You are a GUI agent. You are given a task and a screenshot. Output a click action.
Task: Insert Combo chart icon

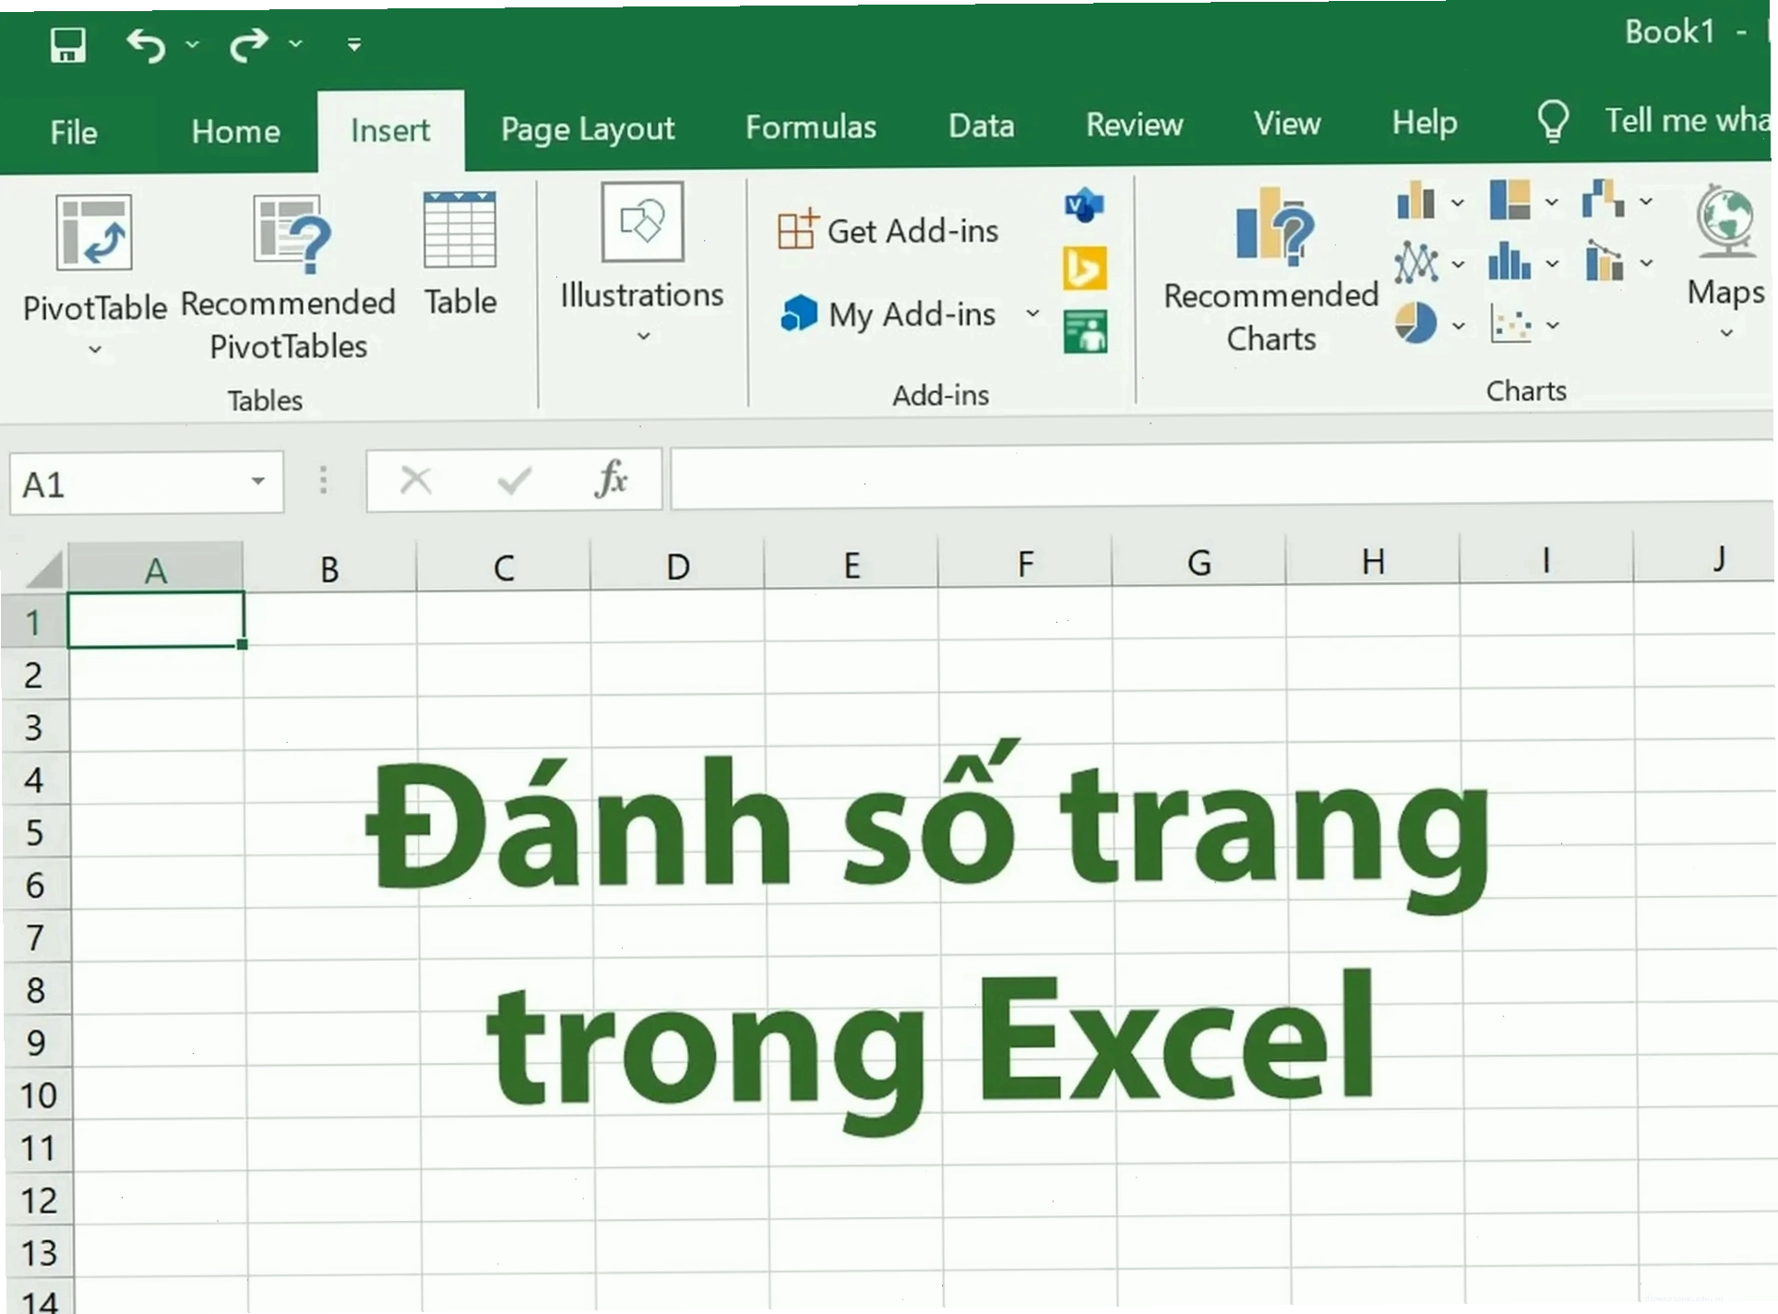click(x=1605, y=261)
